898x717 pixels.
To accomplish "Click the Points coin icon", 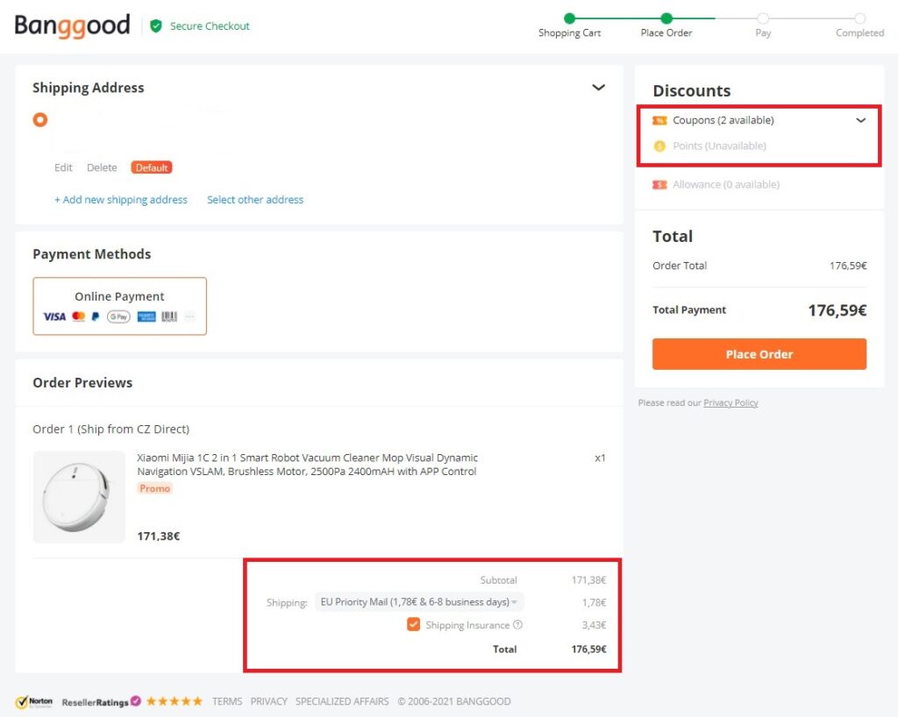I will point(659,146).
